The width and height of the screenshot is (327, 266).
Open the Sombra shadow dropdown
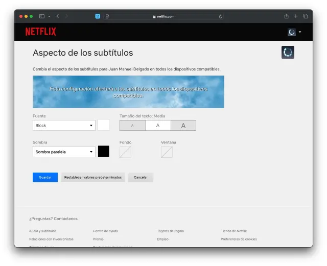click(x=64, y=152)
